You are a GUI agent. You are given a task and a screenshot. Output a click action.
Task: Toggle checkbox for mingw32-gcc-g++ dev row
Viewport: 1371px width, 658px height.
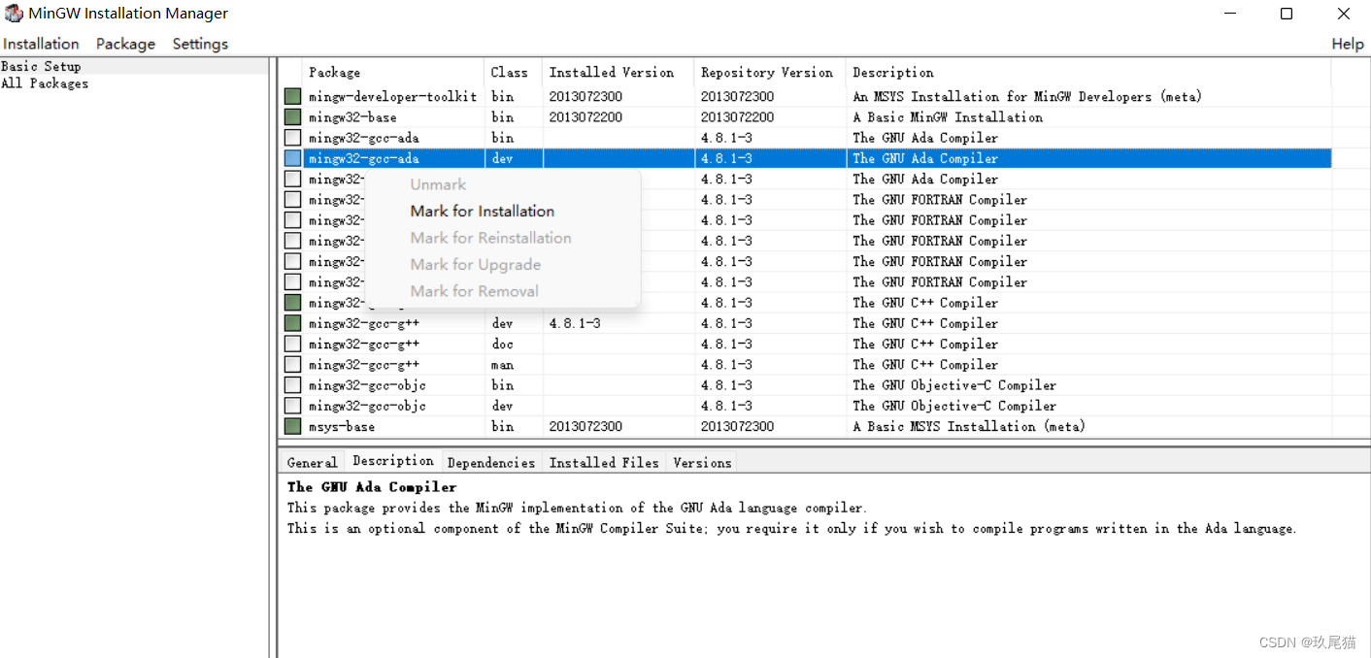tap(292, 323)
